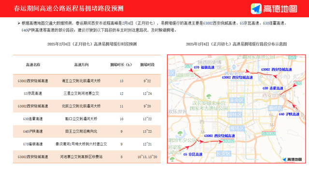Click the green G3002 shield below 雁塔区 right side

[268, 134]
